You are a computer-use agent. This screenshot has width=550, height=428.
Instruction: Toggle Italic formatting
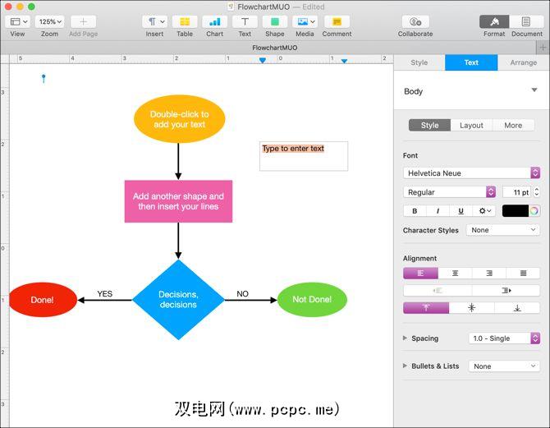(x=438, y=211)
